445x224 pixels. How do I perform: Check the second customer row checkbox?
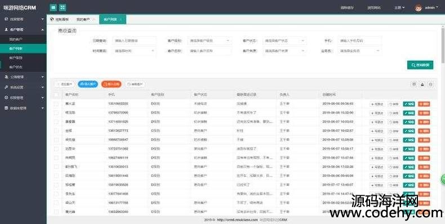pyautogui.click(x=56, y=113)
